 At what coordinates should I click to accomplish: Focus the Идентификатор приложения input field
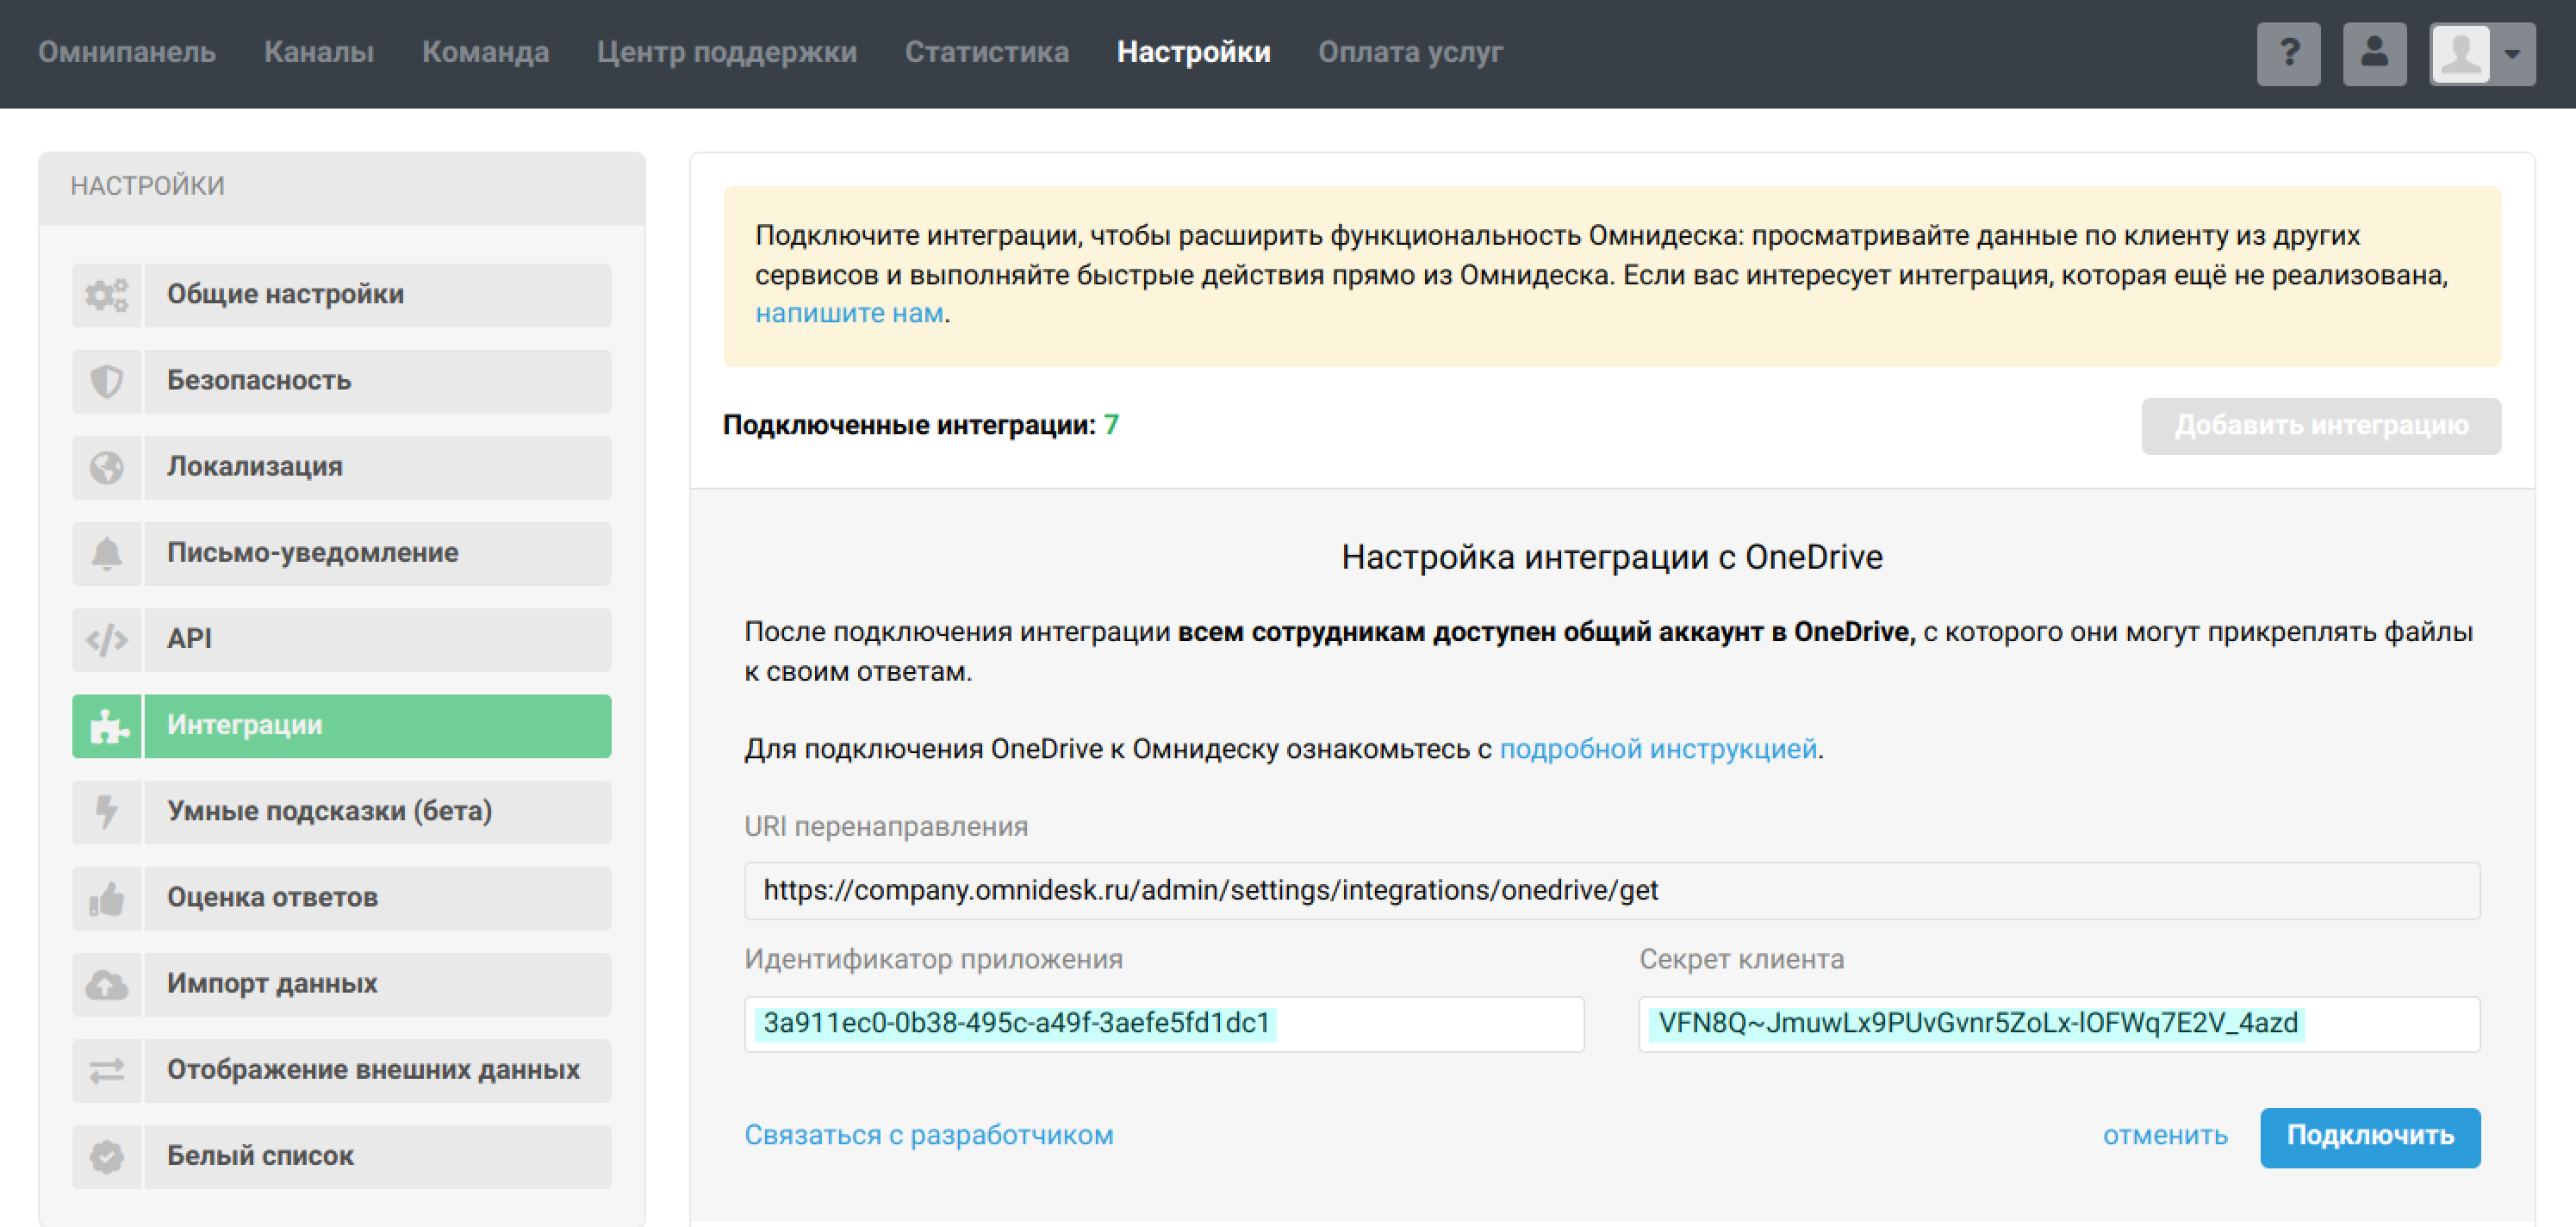point(1164,1024)
